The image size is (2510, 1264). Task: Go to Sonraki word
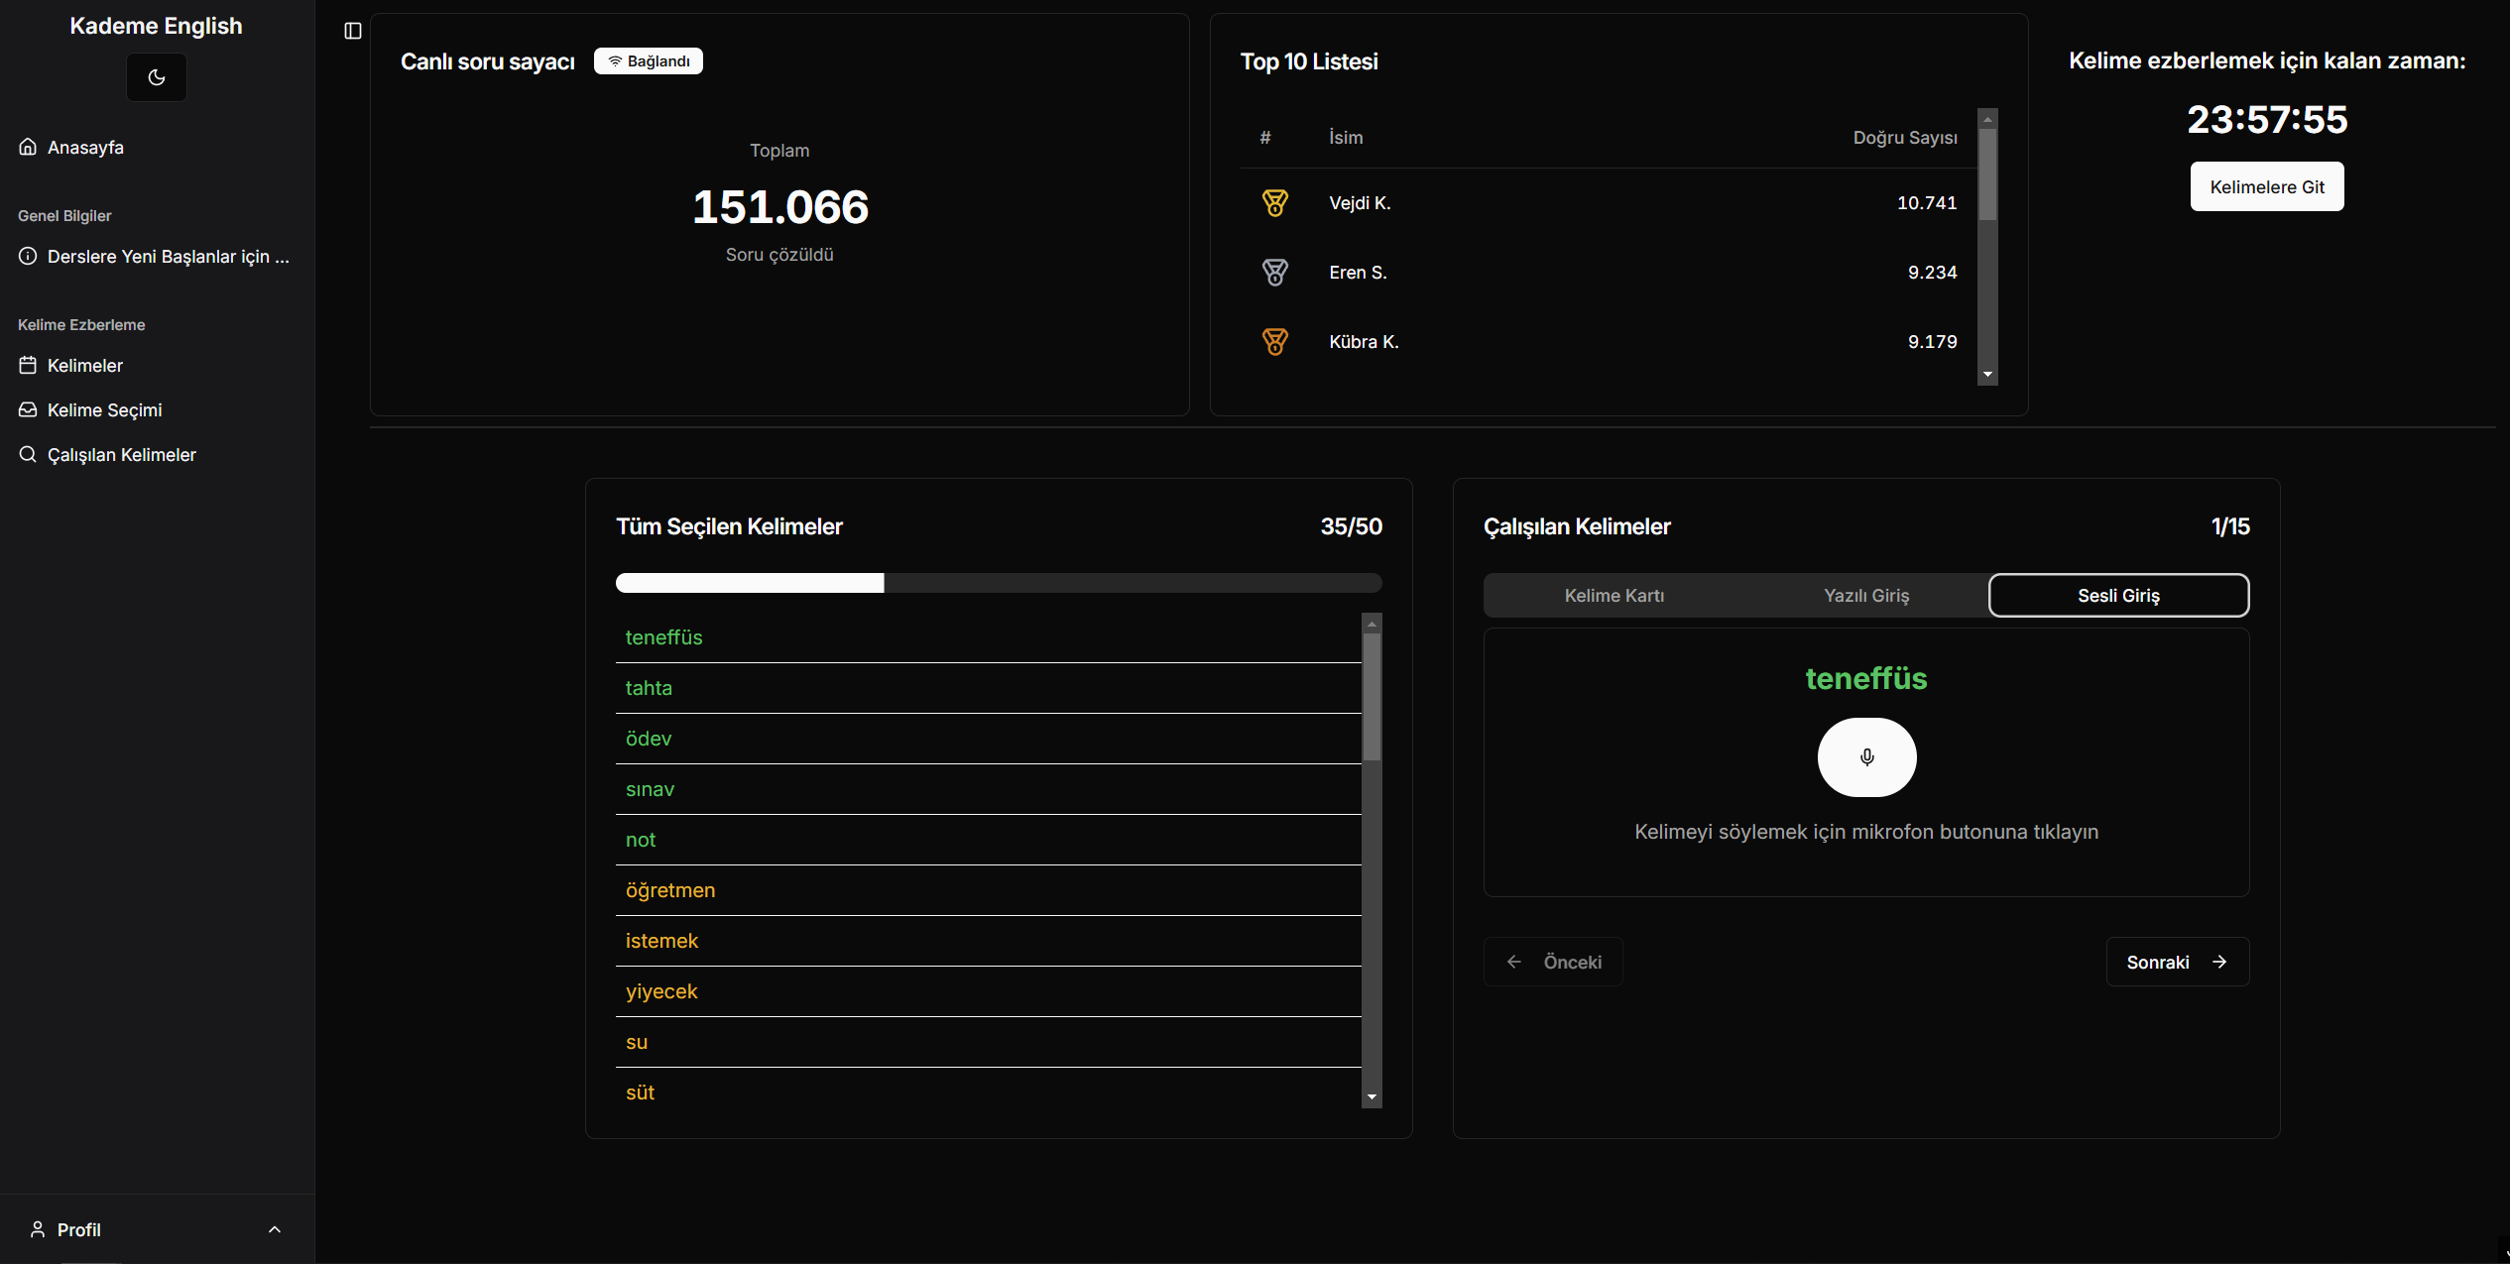point(2177,963)
